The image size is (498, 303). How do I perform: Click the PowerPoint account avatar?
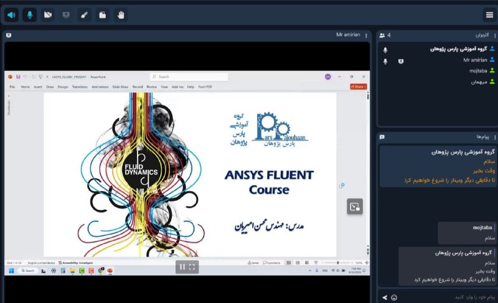click(328, 77)
